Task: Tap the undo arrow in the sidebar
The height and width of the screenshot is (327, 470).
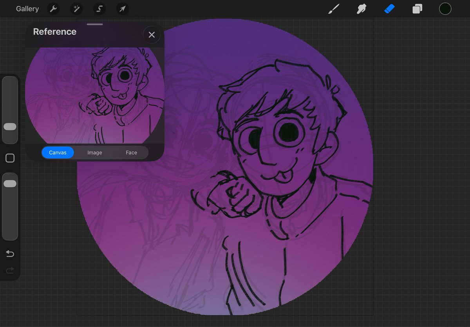Action: 10,254
